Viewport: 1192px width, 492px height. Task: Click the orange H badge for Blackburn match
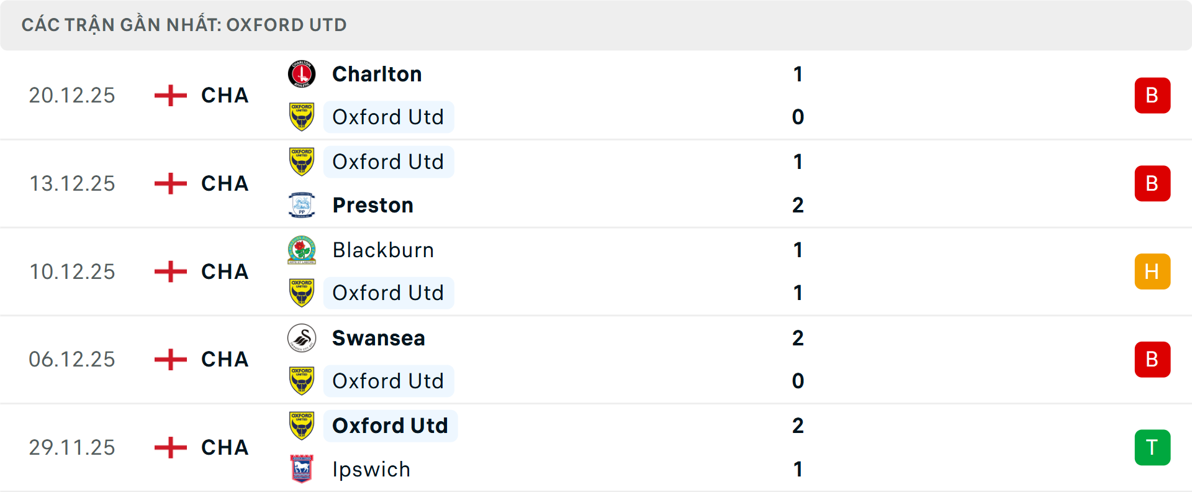point(1152,271)
